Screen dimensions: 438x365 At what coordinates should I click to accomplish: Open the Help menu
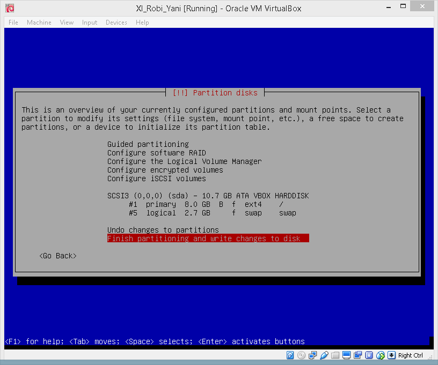(142, 23)
